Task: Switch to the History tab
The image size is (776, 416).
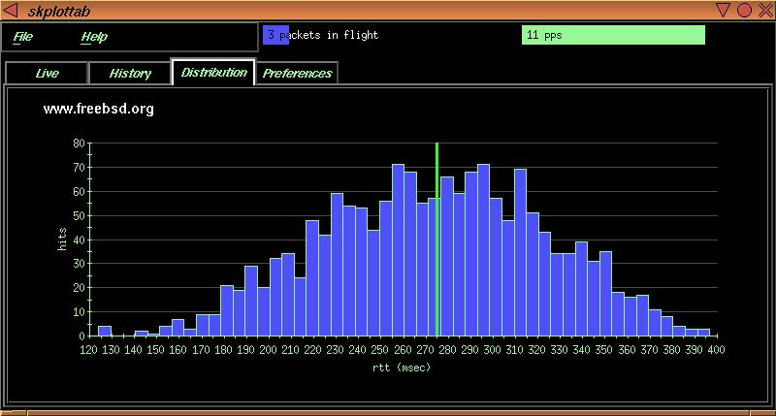Action: pyautogui.click(x=130, y=74)
